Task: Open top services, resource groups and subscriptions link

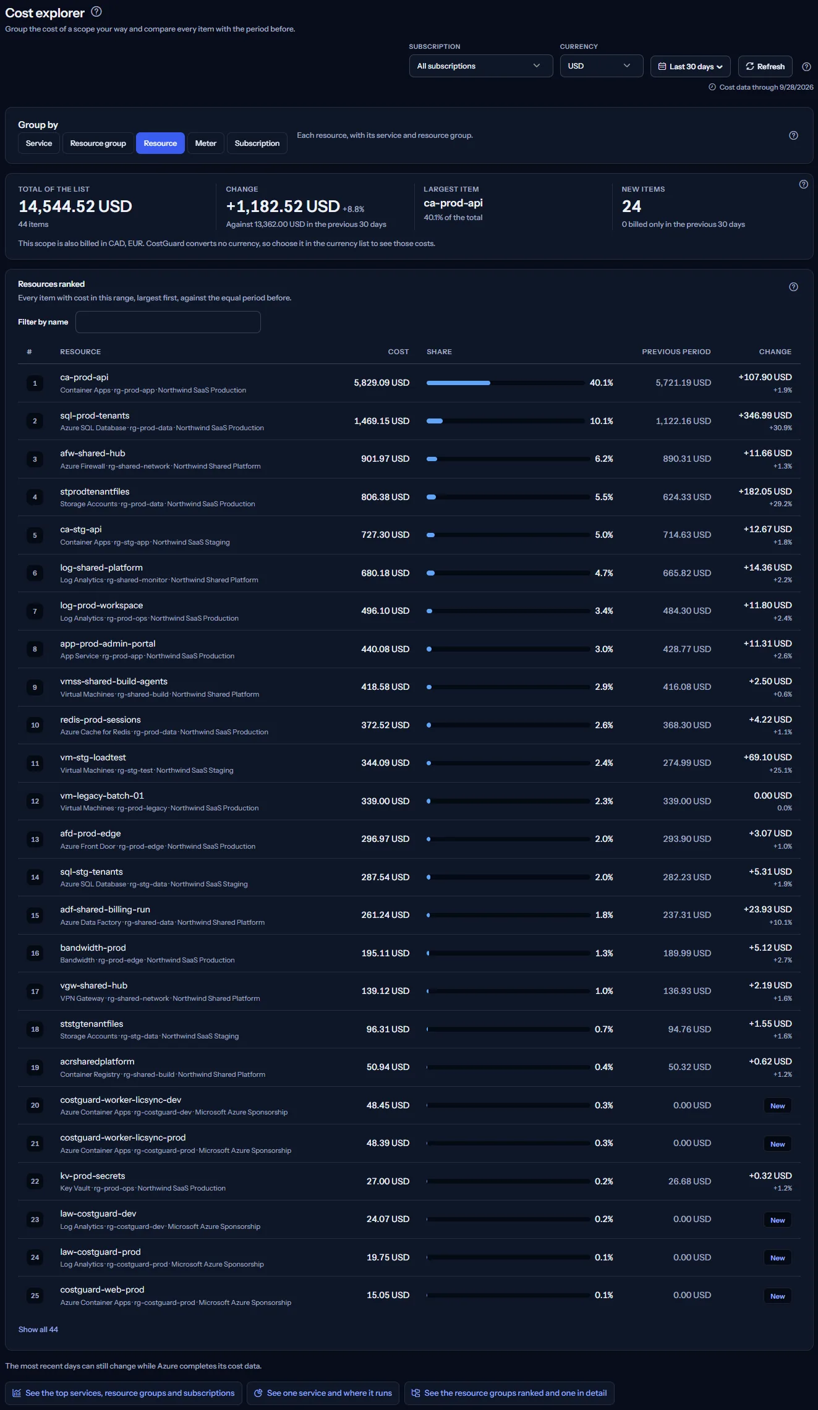Action: click(124, 1393)
